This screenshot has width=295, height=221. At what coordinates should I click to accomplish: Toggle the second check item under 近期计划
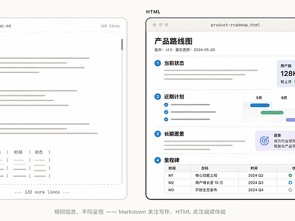coord(166,112)
